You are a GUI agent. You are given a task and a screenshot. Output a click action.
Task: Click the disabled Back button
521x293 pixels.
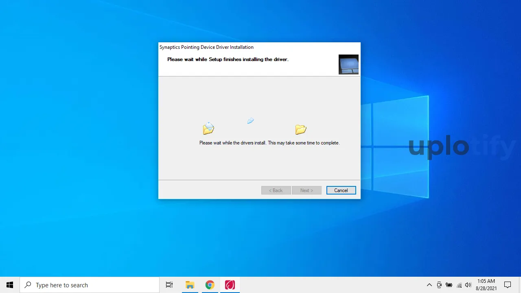(x=276, y=190)
